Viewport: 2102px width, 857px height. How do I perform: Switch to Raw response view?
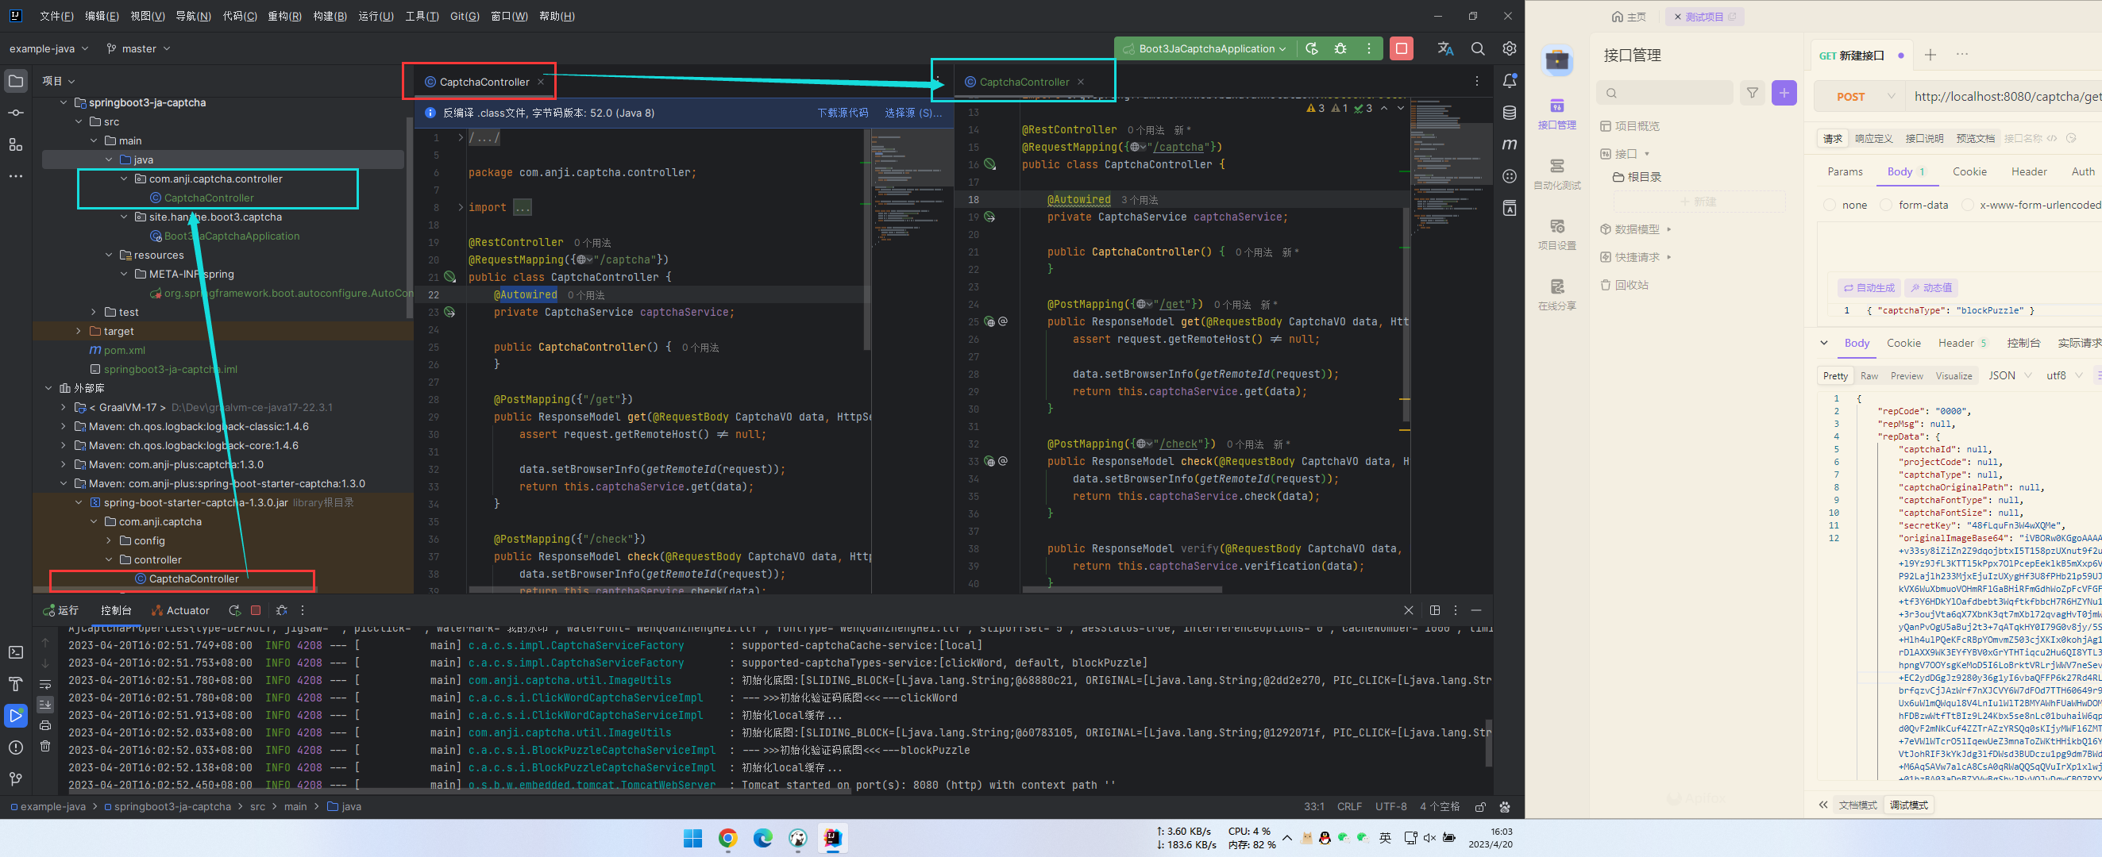point(1869,376)
